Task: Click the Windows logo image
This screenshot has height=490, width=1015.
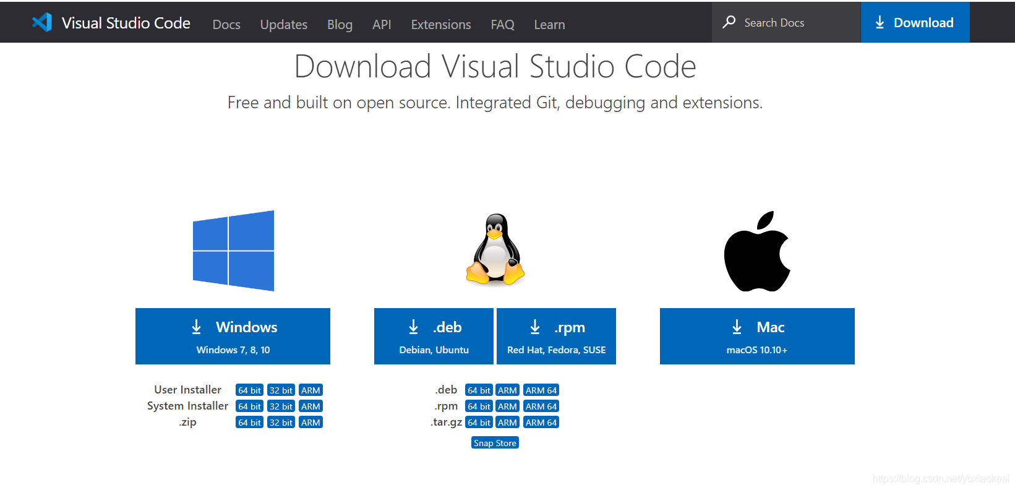Action: [x=233, y=251]
